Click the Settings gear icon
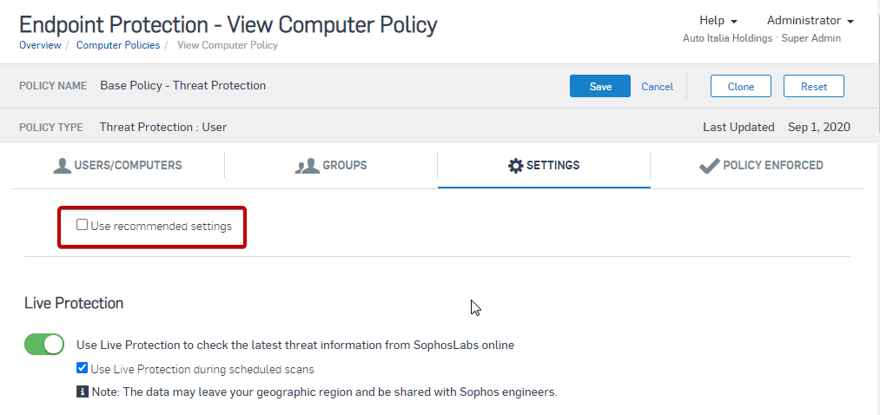Viewport: 880px width, 415px height. [515, 166]
